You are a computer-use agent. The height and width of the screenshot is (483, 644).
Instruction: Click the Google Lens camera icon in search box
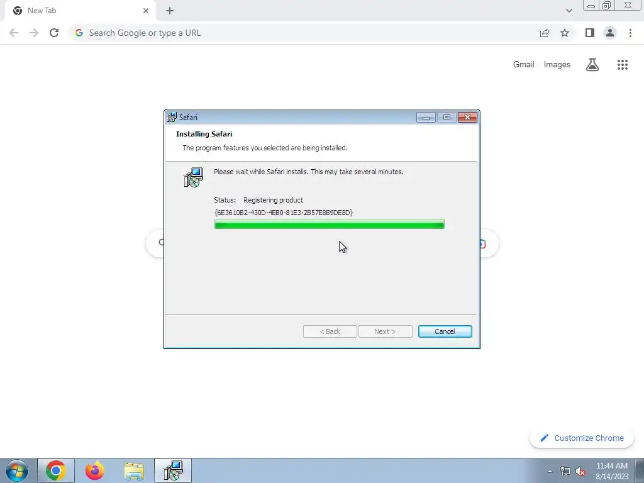(x=483, y=244)
